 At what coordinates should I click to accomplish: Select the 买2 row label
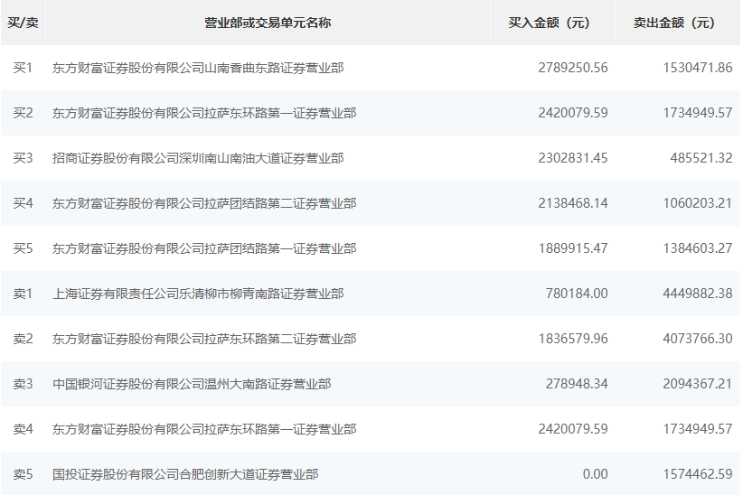(23, 113)
